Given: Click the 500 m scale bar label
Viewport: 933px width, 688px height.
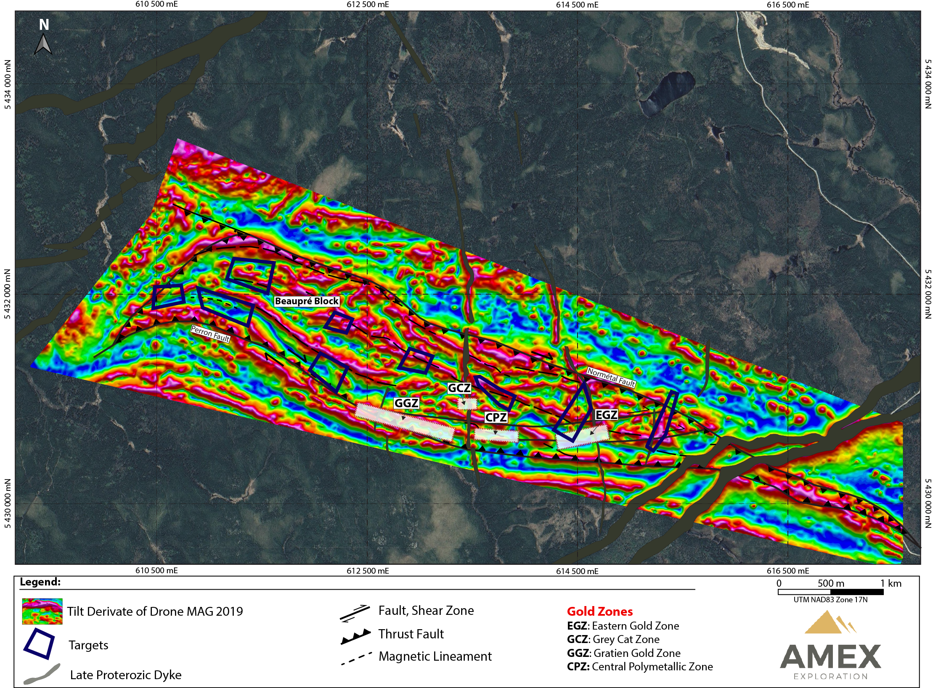Looking at the screenshot, I should 831,583.
